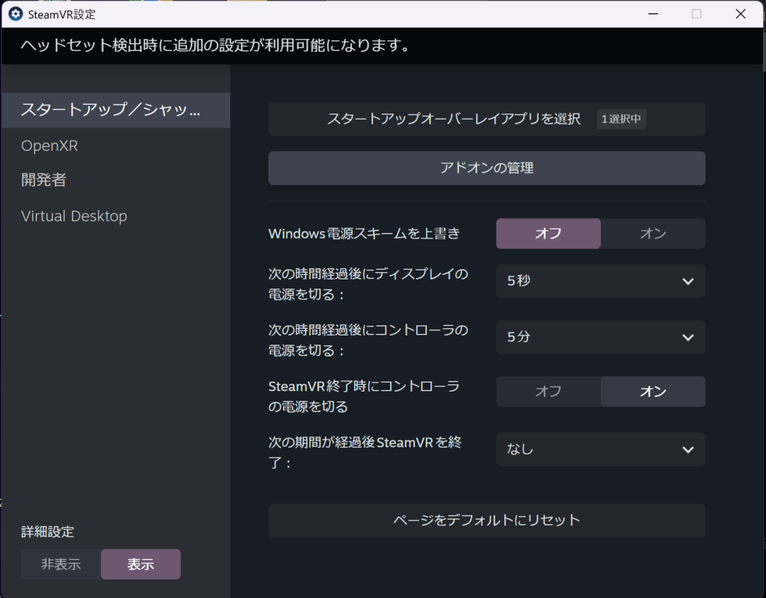Image resolution: width=766 pixels, height=598 pixels.
Task: Set SteamVR終了時にコントローラの電源を切る to オフ
Action: 548,392
